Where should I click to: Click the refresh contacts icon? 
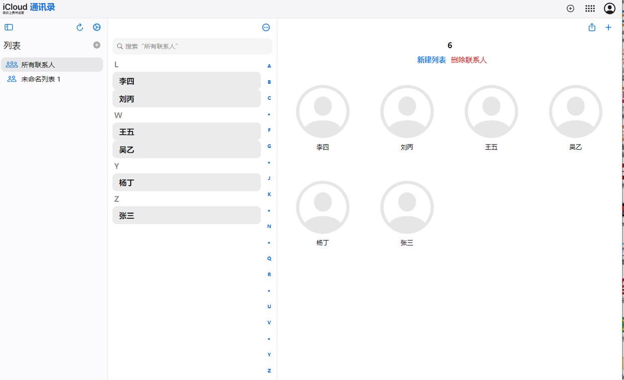79,28
